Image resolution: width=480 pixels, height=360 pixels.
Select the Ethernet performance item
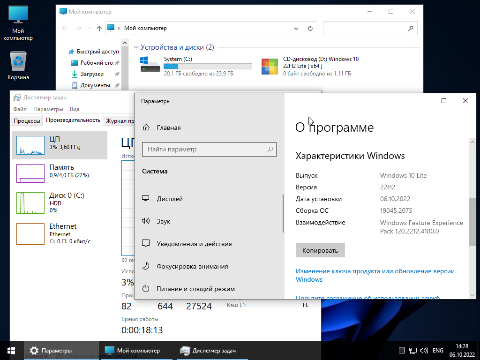(x=60, y=233)
